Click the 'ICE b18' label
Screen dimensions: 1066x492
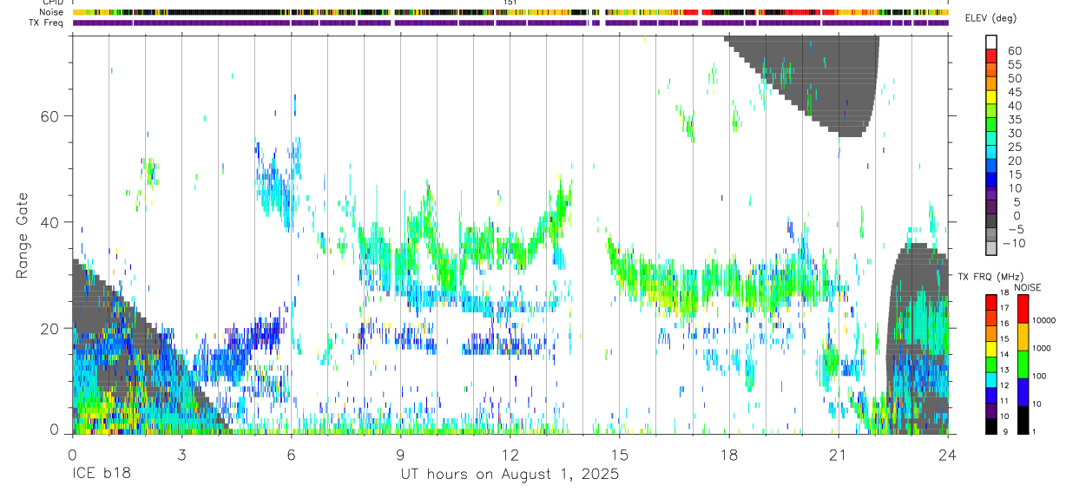(103, 475)
